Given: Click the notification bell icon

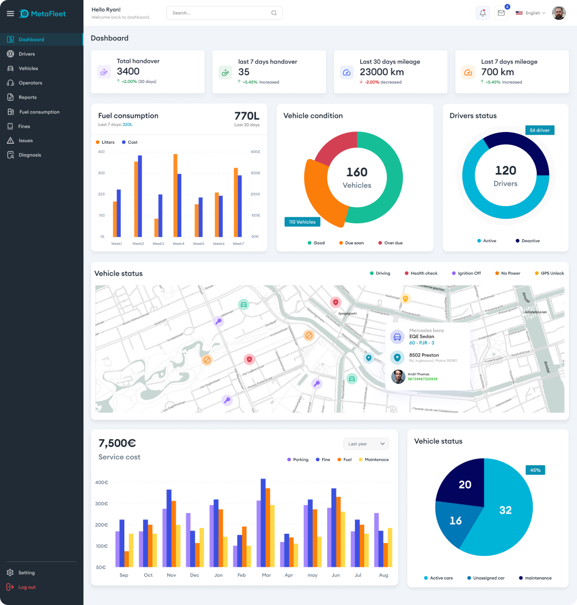Looking at the screenshot, I should click(482, 12).
